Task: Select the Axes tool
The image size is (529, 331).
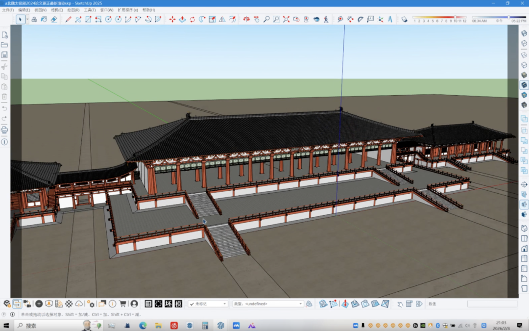Action: 381,19
